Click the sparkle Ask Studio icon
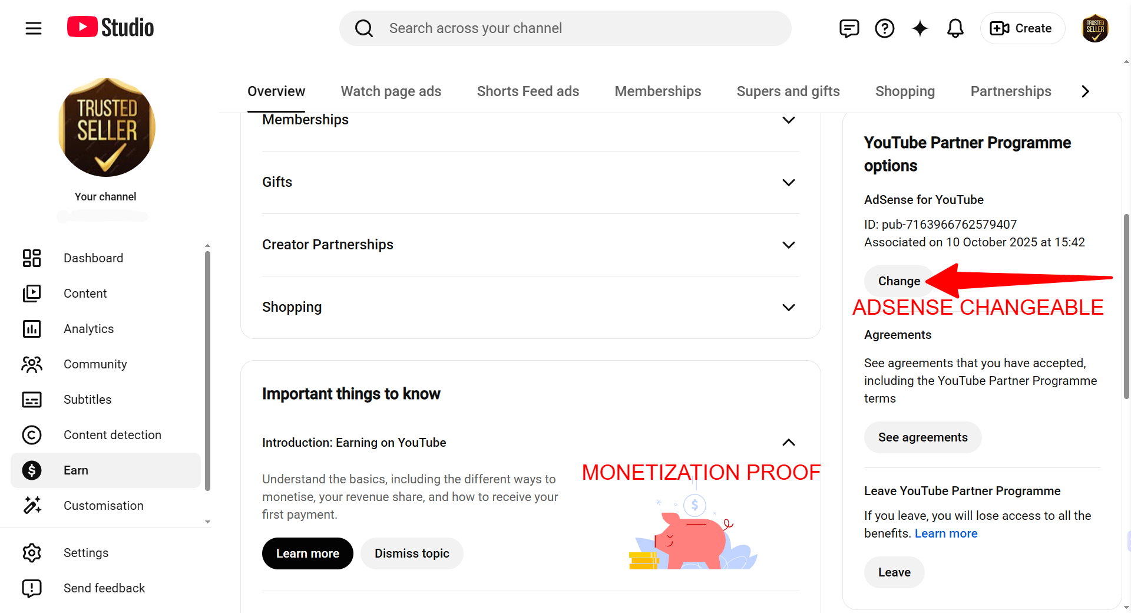Image resolution: width=1131 pixels, height=613 pixels. (x=920, y=28)
